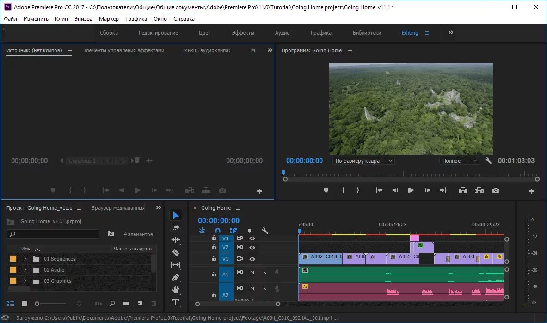Open playback resolution dropdown 'Полное'
This screenshot has width=547, height=323.
459,161
